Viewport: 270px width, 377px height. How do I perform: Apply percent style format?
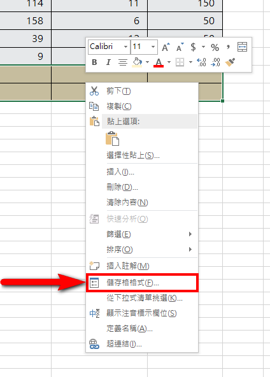(x=215, y=47)
